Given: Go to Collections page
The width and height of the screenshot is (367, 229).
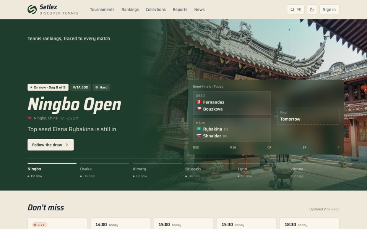Looking at the screenshot, I should 156,10.
